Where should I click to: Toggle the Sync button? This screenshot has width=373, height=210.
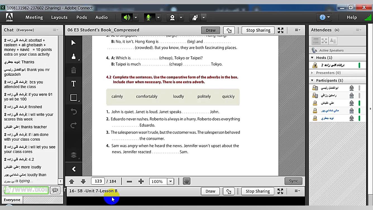click(293, 181)
